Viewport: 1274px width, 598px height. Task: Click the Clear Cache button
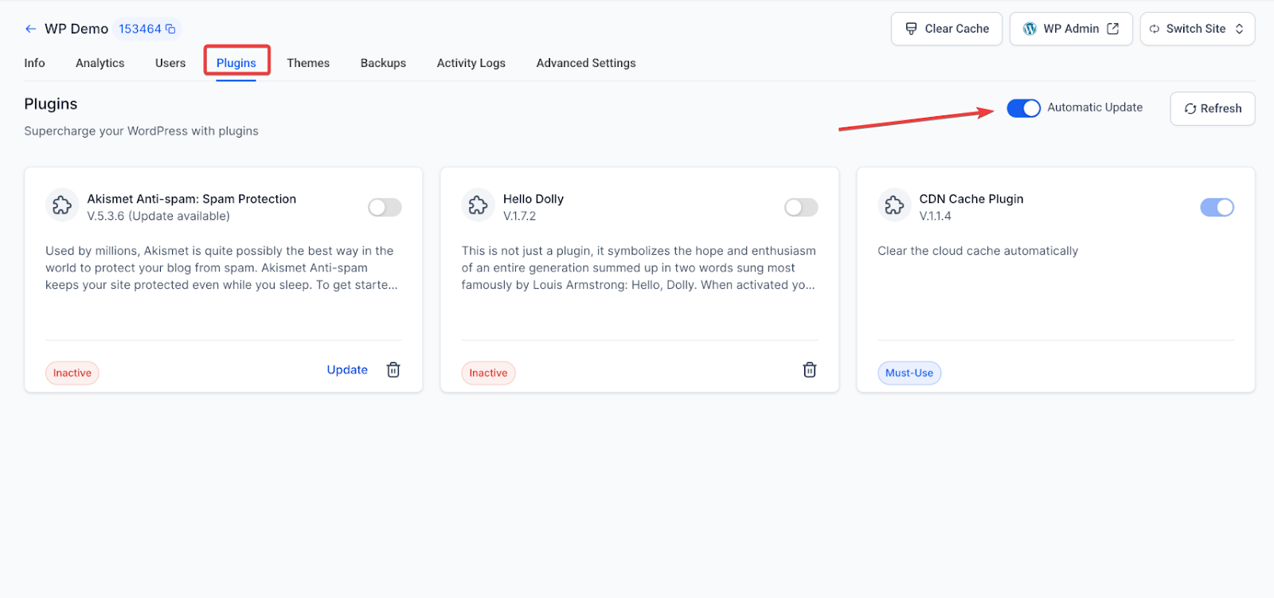click(947, 29)
